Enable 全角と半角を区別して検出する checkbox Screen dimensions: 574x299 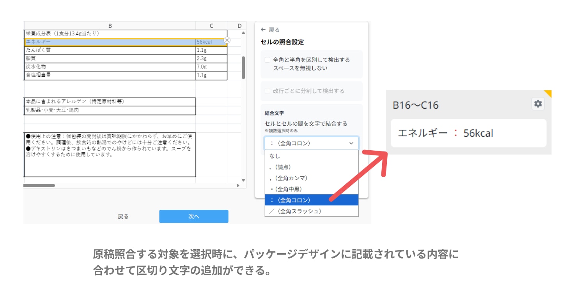(x=268, y=60)
